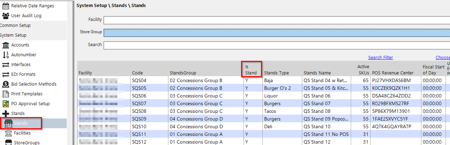Open Facilities in the sidebar
This screenshot has height=145, width=450.
tap(22, 133)
